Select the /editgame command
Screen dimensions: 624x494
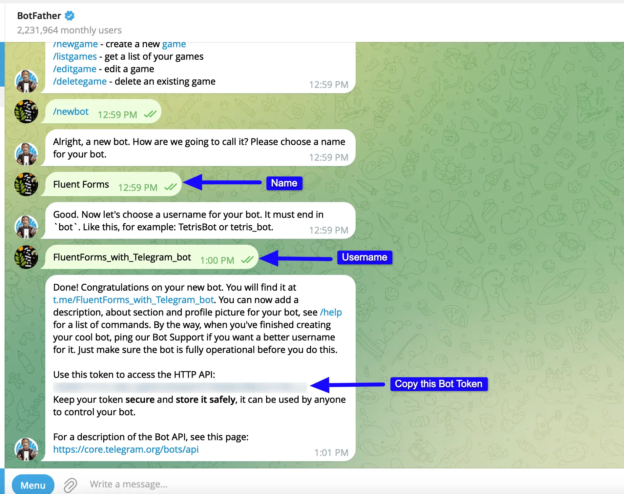75,69
